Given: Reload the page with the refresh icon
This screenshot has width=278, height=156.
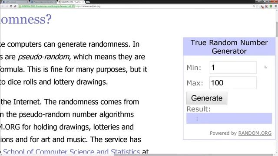Looking at the screenshot, I should [11, 6].
